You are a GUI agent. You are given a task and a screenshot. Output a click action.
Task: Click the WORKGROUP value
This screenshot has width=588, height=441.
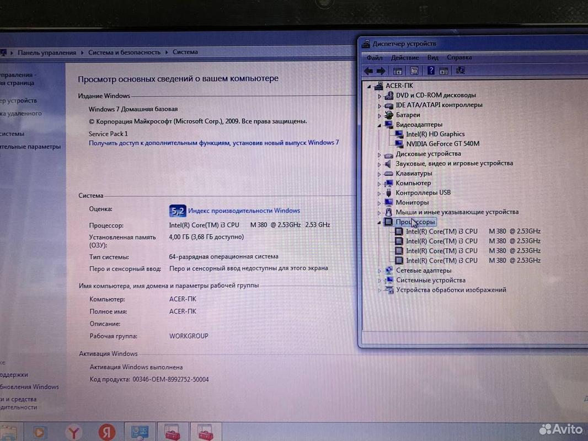[x=189, y=336]
